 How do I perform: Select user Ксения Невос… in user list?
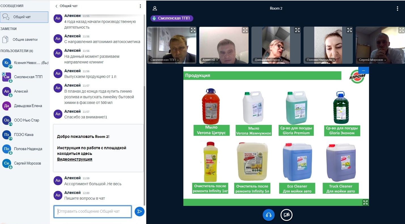[25, 63]
